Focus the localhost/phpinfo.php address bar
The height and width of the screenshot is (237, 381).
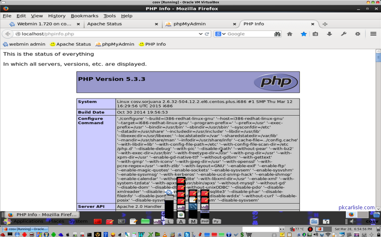pyautogui.click(x=107, y=34)
